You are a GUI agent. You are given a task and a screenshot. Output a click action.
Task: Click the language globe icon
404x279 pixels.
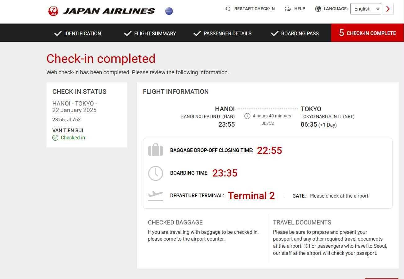point(318,9)
